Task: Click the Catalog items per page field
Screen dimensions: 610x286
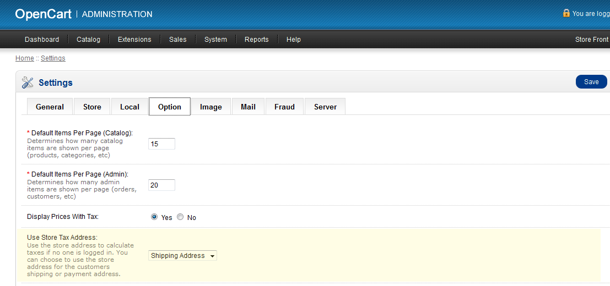Action: pos(161,144)
